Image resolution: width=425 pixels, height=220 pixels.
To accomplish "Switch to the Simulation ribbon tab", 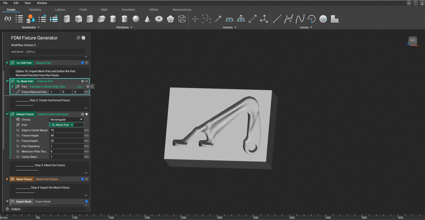I will (128, 10).
